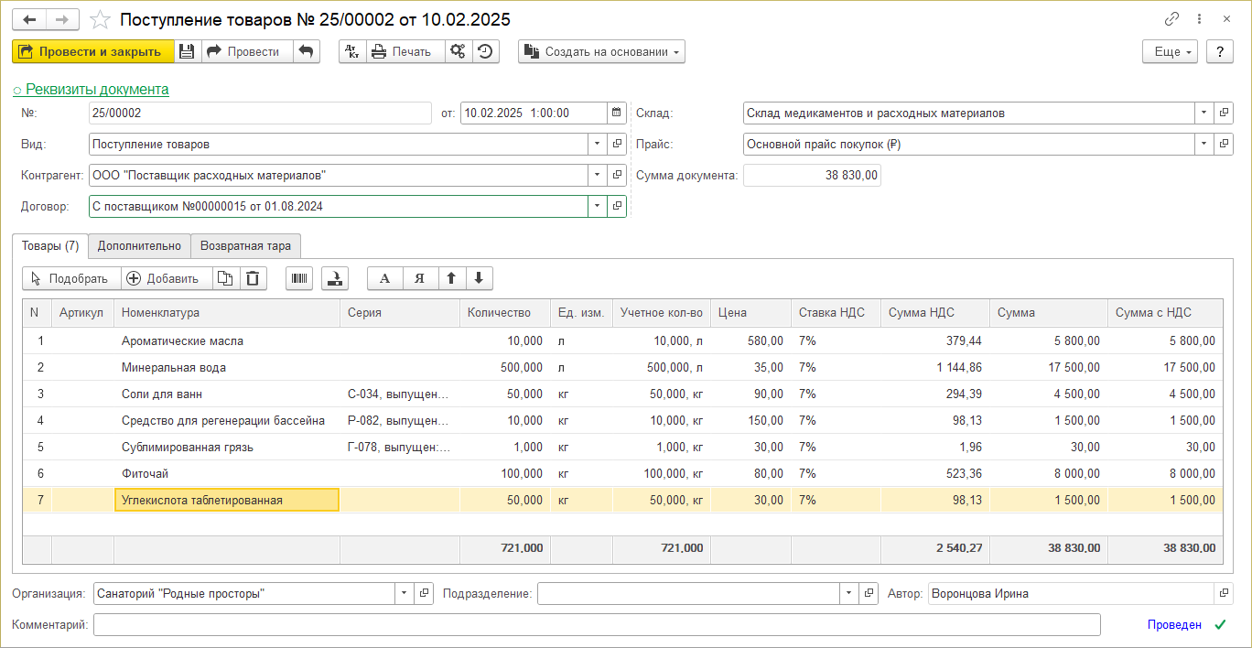Sort rows descending with the Я button
This screenshot has height=648, width=1252.
pyautogui.click(x=419, y=279)
